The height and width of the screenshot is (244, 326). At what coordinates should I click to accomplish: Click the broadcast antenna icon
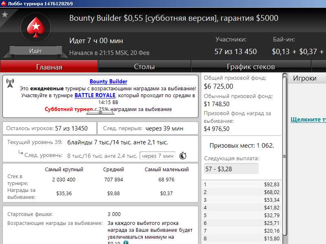pos(10,83)
